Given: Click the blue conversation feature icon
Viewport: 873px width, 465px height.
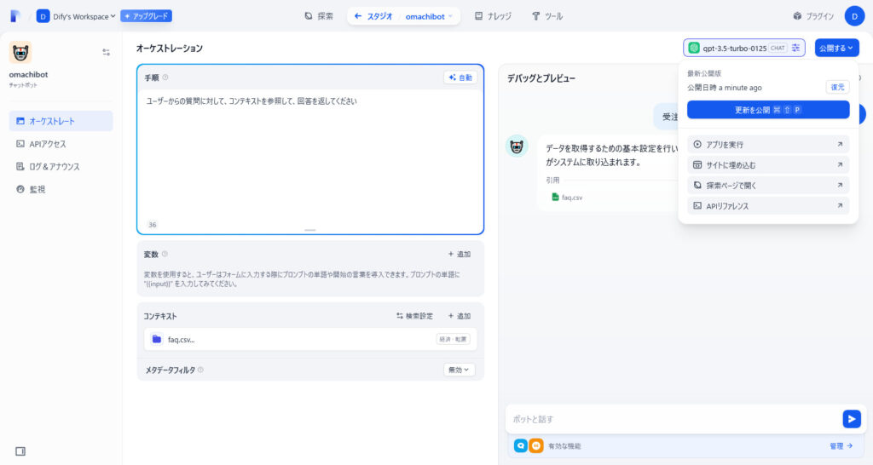Looking at the screenshot, I should tap(520, 445).
